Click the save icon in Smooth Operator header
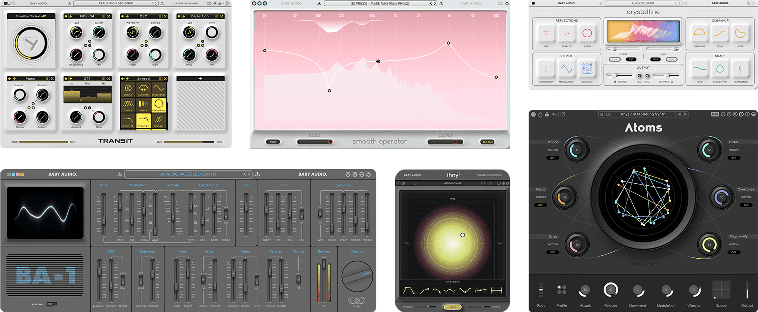This screenshot has width=758, height=312. [x=319, y=3]
